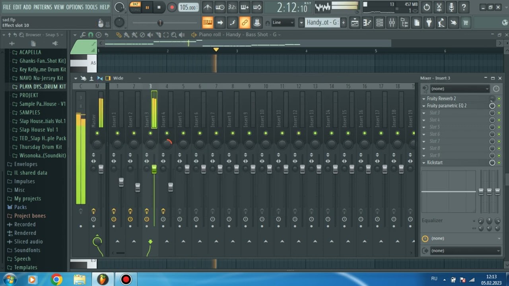Click the Insert 4 pan knob
This screenshot has height=286, width=509.
[167, 143]
